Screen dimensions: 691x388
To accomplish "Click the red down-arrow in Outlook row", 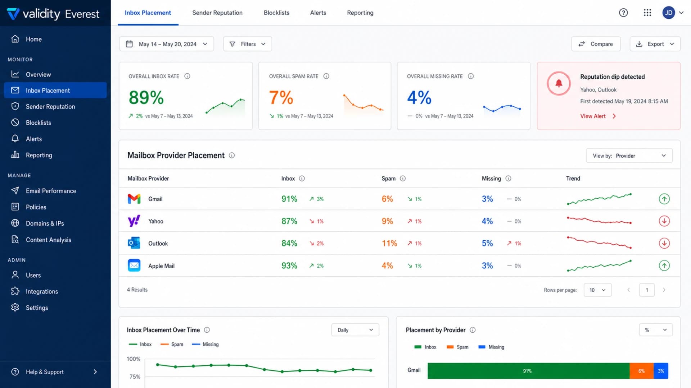I will coord(664,243).
